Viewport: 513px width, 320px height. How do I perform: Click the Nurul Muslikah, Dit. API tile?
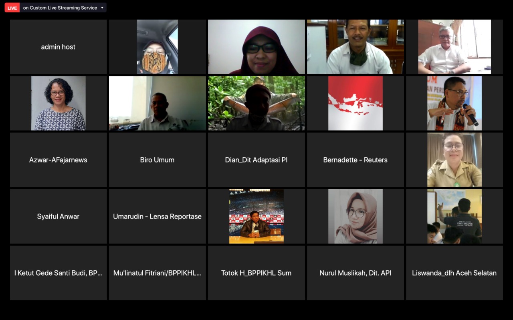pyautogui.click(x=355, y=273)
